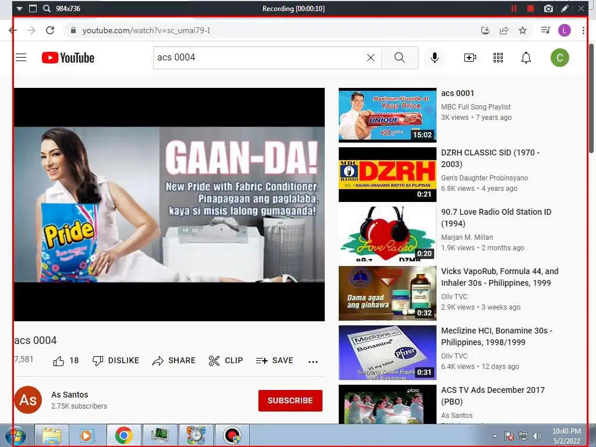Open the Chrome three-dot menu
Screen dimensions: 596x447
583,30
